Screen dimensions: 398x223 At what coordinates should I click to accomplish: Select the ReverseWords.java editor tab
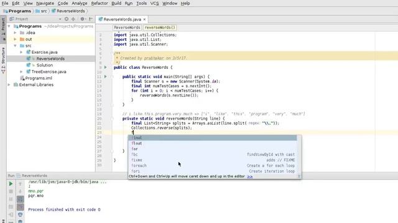[x=122, y=19]
